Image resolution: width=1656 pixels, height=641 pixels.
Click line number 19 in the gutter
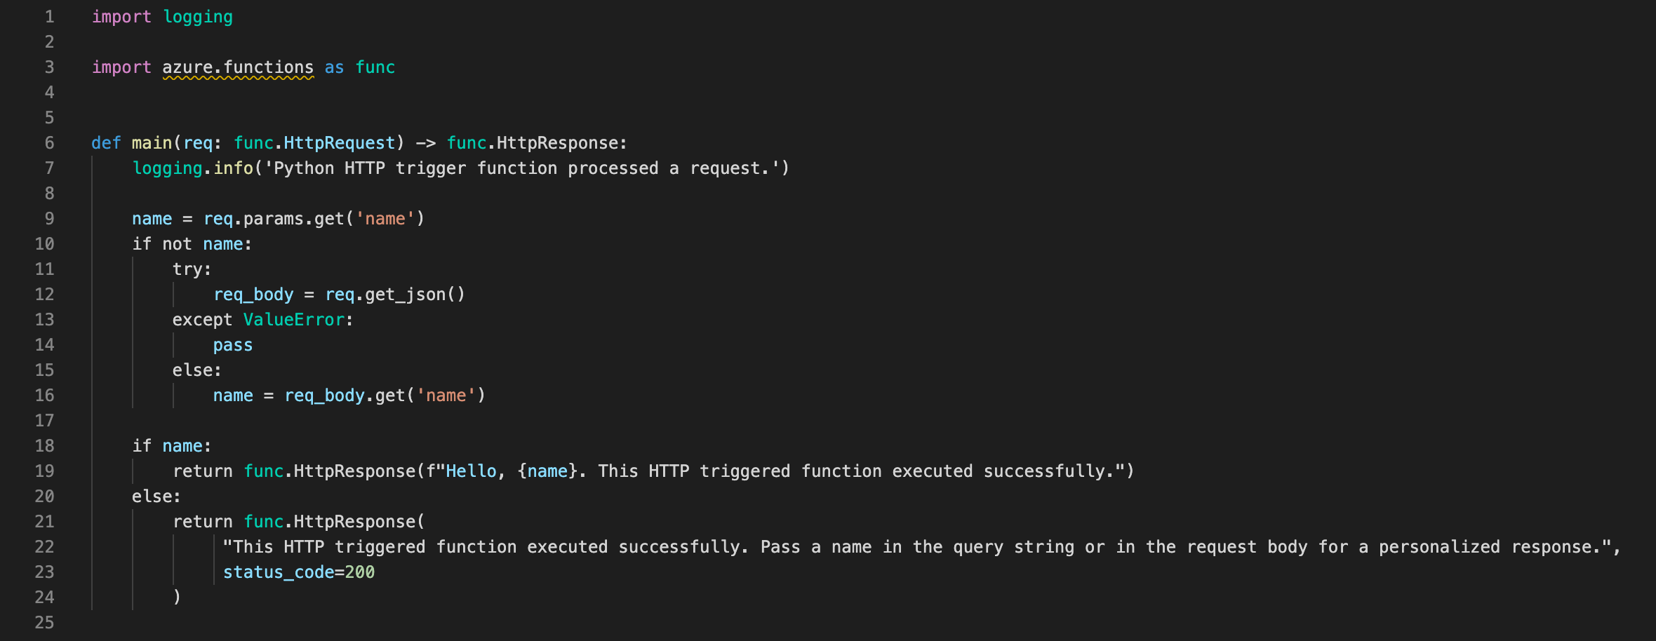click(x=44, y=471)
